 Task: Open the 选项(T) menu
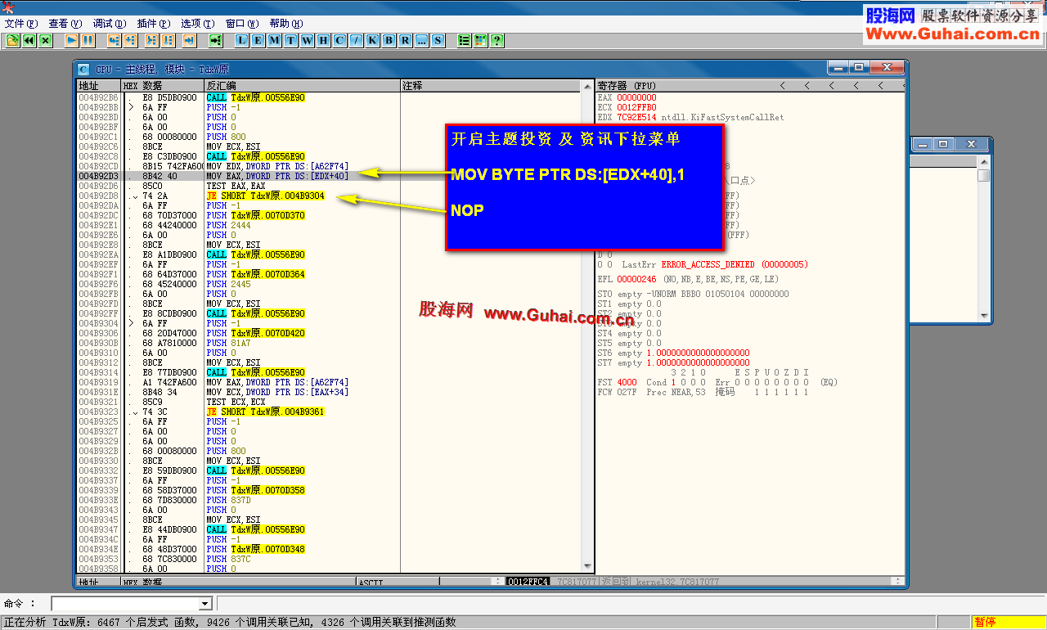pyautogui.click(x=198, y=24)
